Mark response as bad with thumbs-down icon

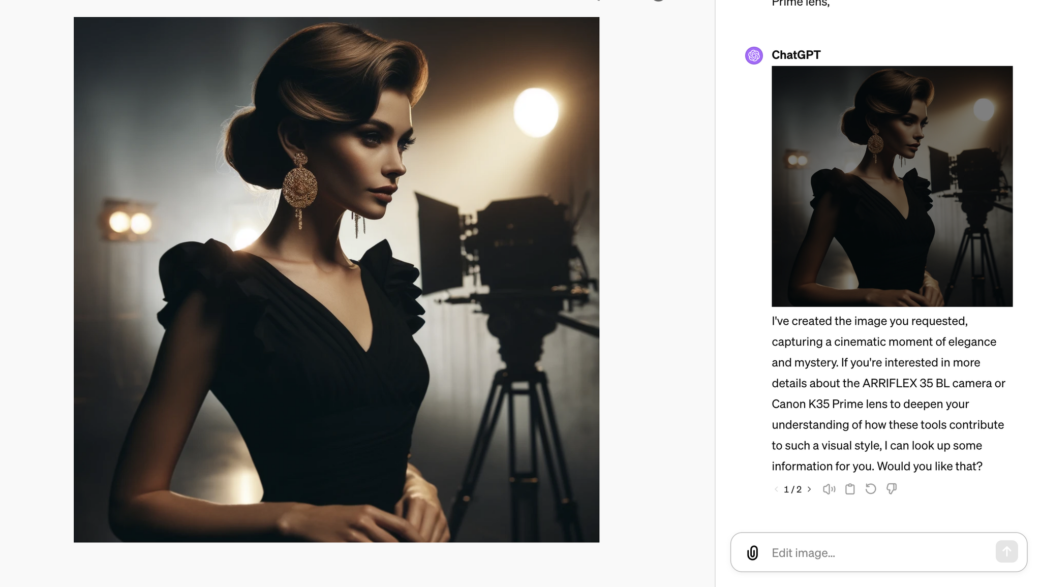[x=892, y=489]
